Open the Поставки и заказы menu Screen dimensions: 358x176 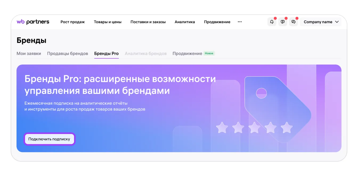(x=148, y=22)
